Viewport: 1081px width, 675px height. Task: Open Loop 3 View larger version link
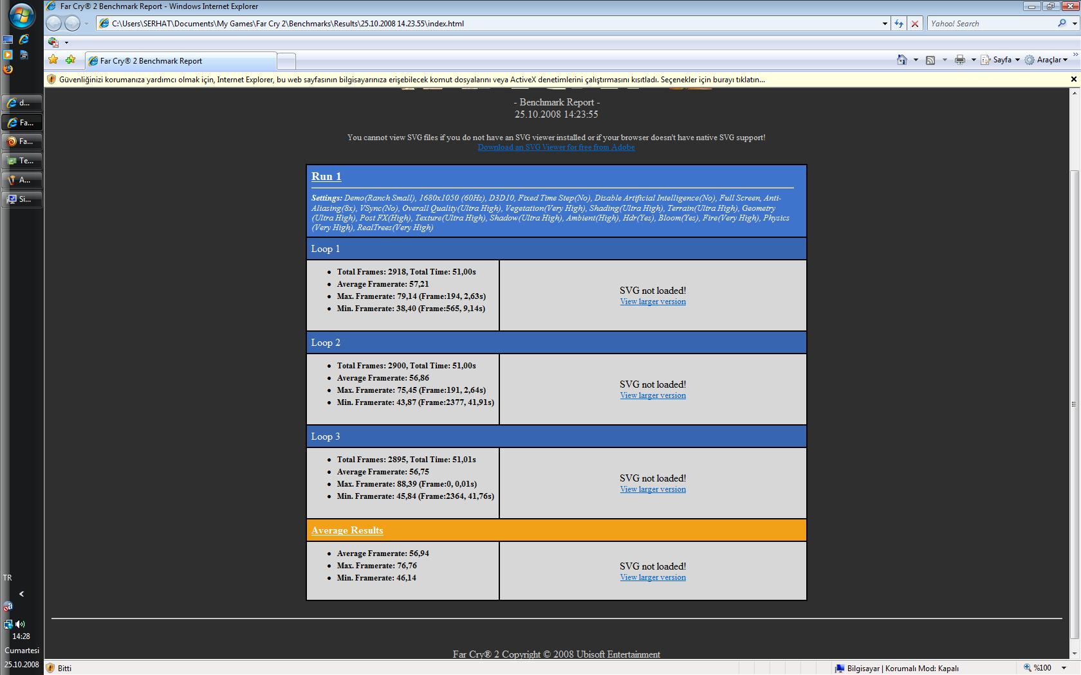coord(652,489)
